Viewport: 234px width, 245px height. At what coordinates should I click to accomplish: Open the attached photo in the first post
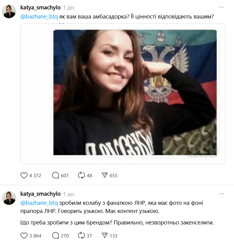click(x=135, y=93)
